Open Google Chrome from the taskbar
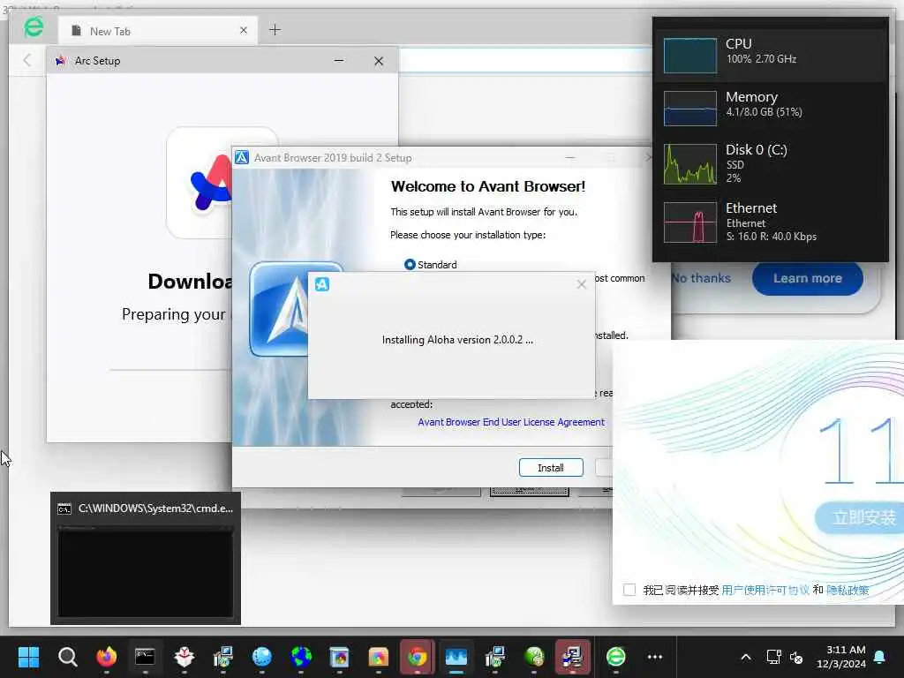This screenshot has height=678, width=904. [x=417, y=657]
